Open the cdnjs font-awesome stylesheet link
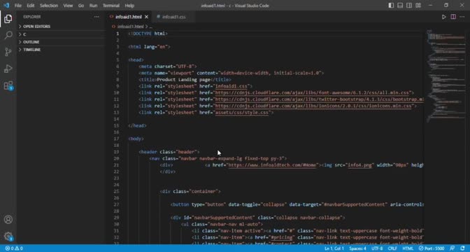Image resolution: width=470 pixels, height=252 pixels. [312, 92]
